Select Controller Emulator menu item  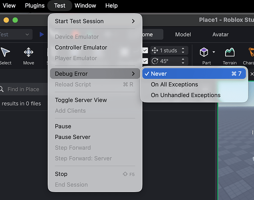coord(95,47)
